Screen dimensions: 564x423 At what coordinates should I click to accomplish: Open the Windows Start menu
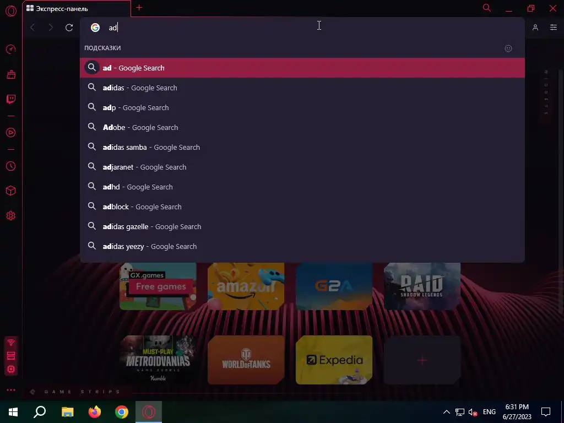tap(13, 412)
